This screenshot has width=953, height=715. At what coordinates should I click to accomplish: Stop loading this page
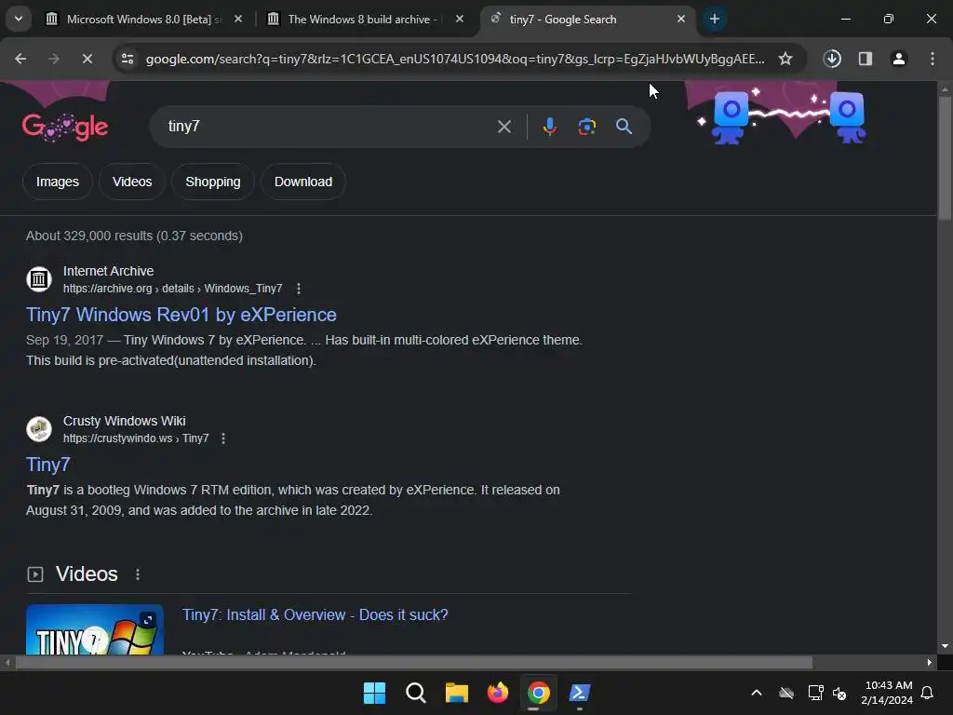click(87, 59)
